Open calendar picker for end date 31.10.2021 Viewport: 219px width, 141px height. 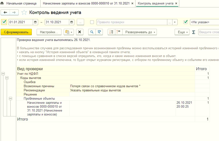point(72,22)
